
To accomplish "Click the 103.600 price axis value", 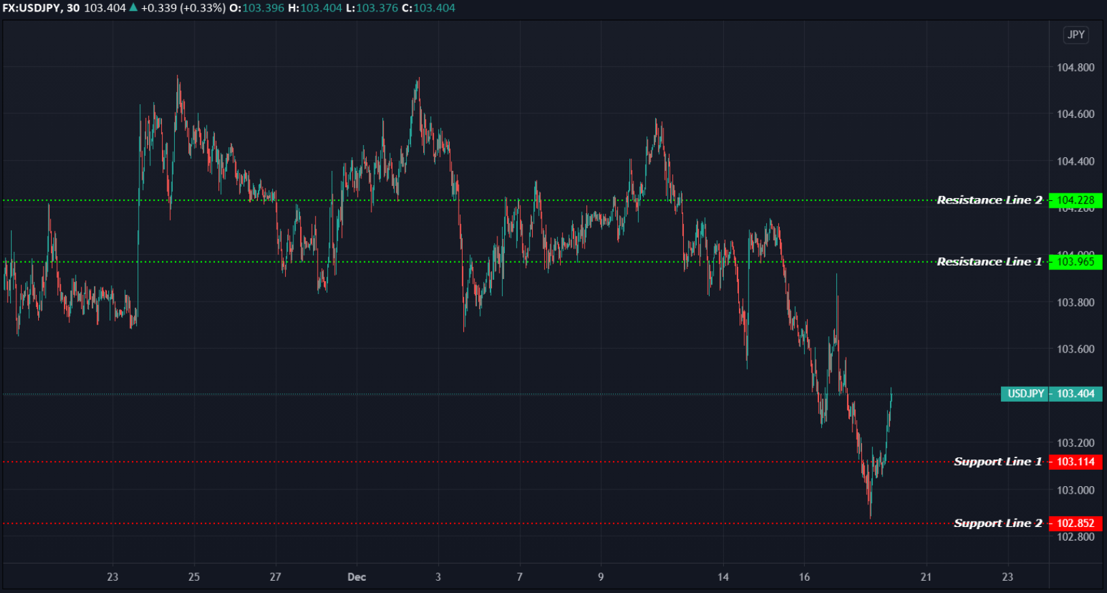I will pyautogui.click(x=1075, y=349).
